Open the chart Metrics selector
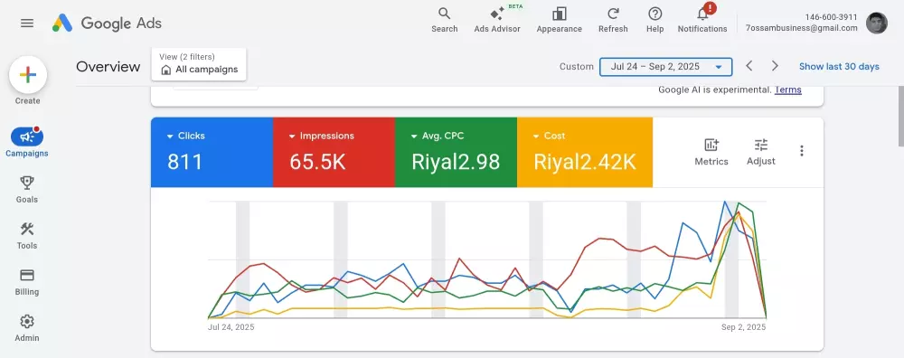Viewport: 904px width, 358px height. 711,152
